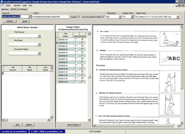Click the ABC alphabet illustration in preview

click(170, 58)
